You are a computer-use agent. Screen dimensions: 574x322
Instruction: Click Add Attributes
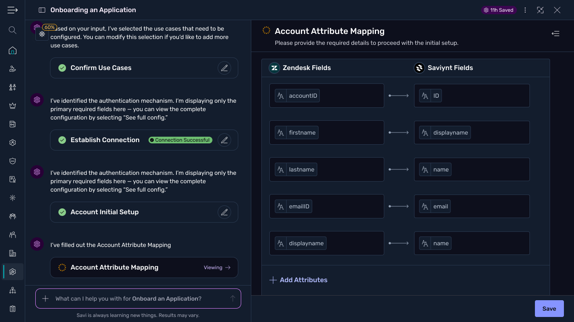(298, 280)
